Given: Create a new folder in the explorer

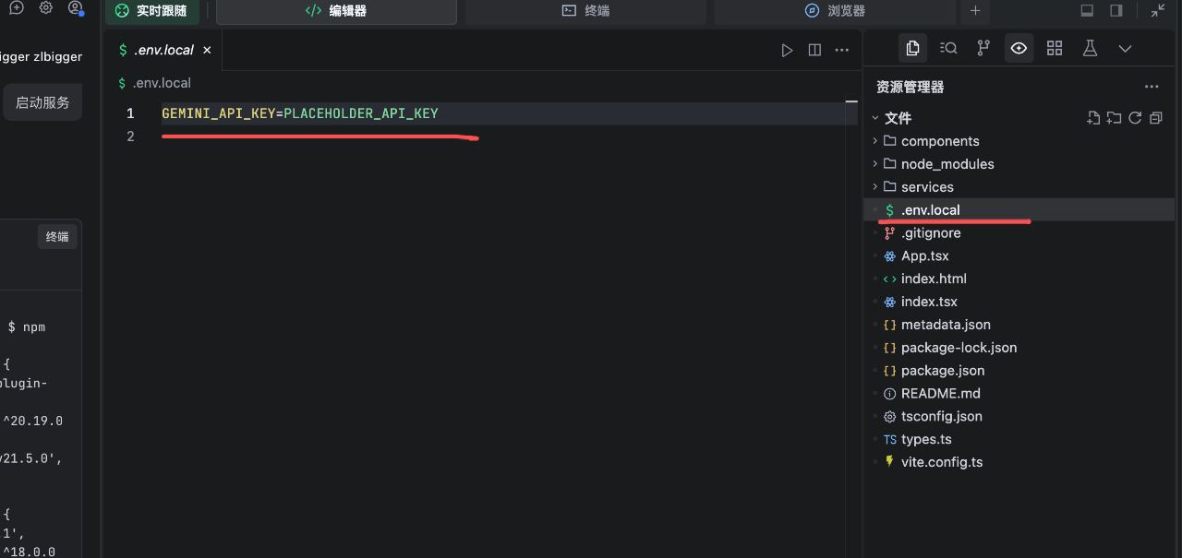Looking at the screenshot, I should coord(1114,118).
